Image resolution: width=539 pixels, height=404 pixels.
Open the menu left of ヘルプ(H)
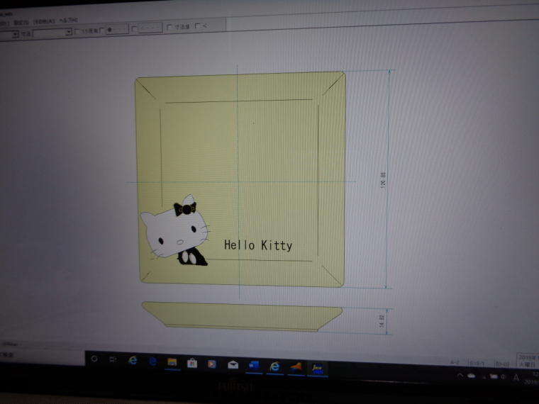[x=44, y=22]
